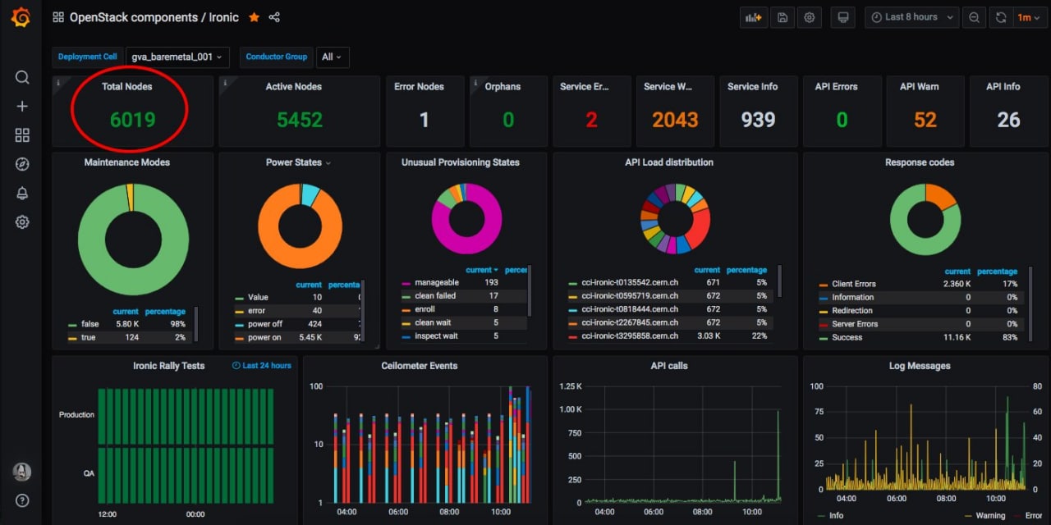Add a new panel
Viewport: 1051px width, 525px height.
coord(753,17)
